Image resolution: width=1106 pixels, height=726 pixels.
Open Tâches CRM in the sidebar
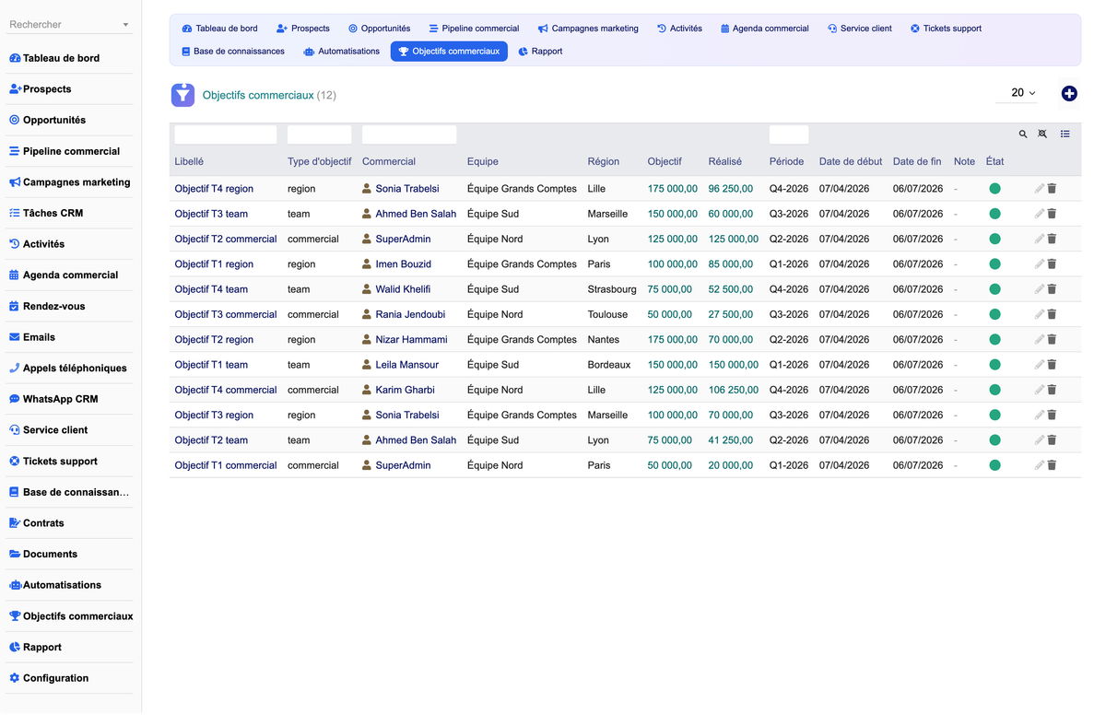70,213
